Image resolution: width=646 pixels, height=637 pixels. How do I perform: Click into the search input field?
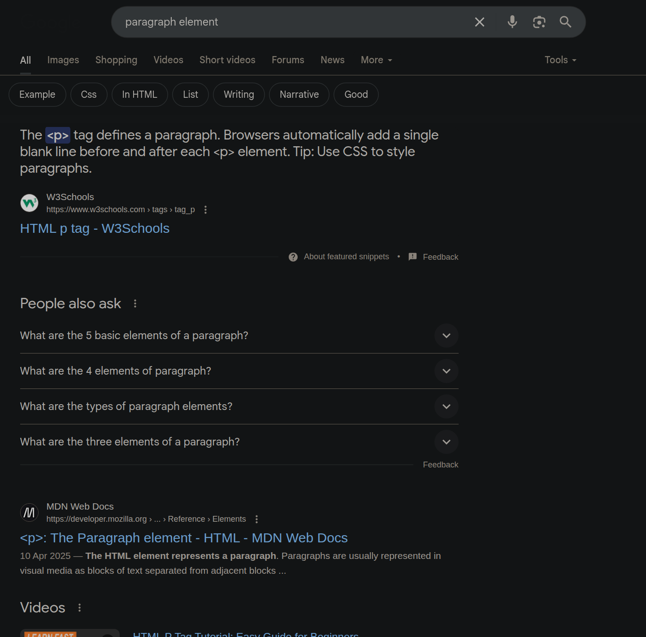point(291,22)
